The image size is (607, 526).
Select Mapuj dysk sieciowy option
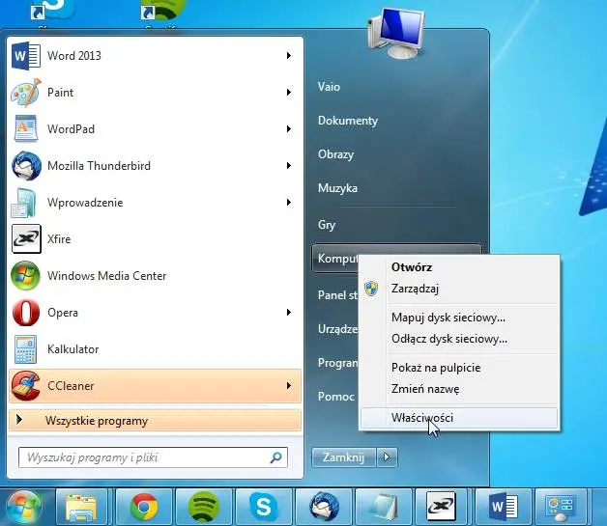(x=448, y=318)
